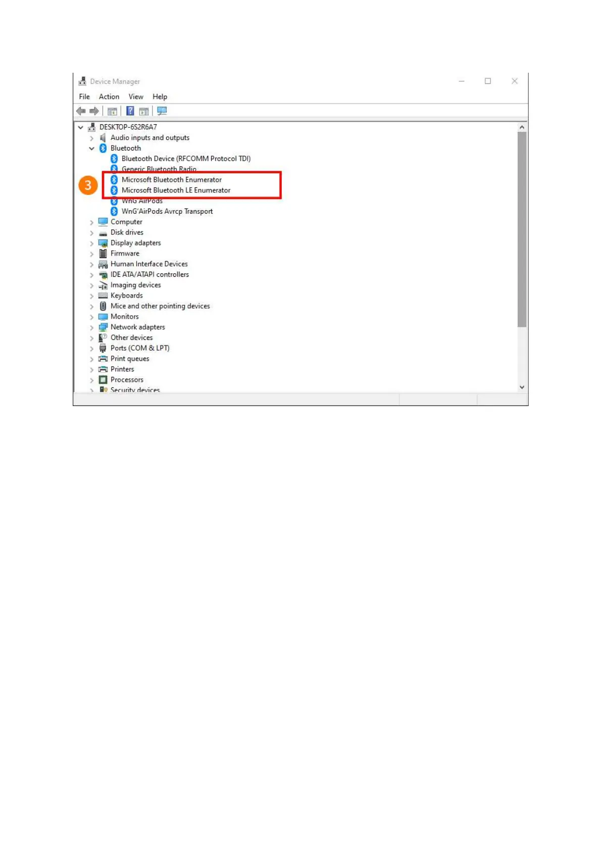Expand Audio inputs and outputs
601x850 pixels.
point(91,138)
